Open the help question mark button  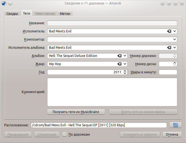pyautogui.click(x=162, y=3)
